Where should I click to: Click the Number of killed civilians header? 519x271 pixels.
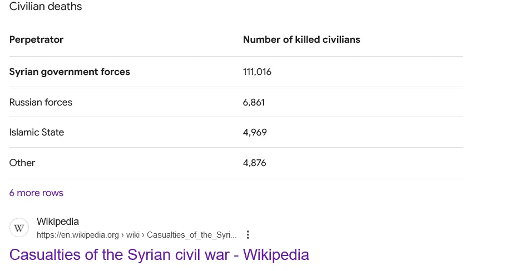pos(301,39)
